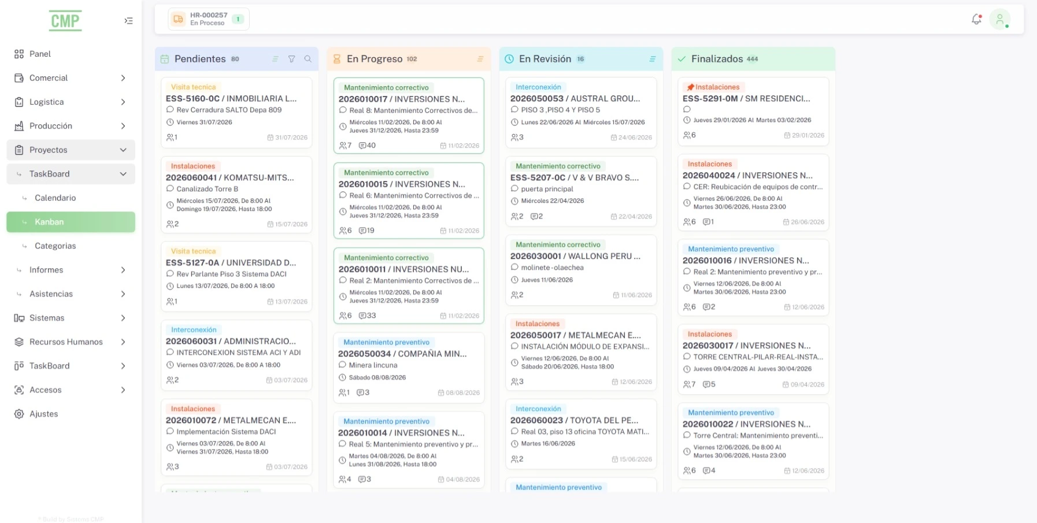The image size is (1037, 523).
Task: Go to Panel in the sidebar
Action: (71, 54)
